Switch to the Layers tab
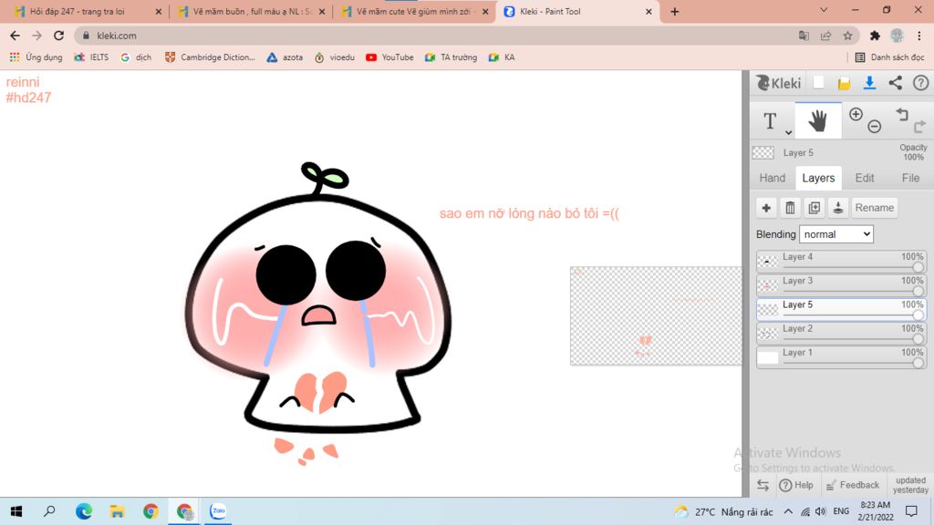Screen dimensions: 934x525 818,178
